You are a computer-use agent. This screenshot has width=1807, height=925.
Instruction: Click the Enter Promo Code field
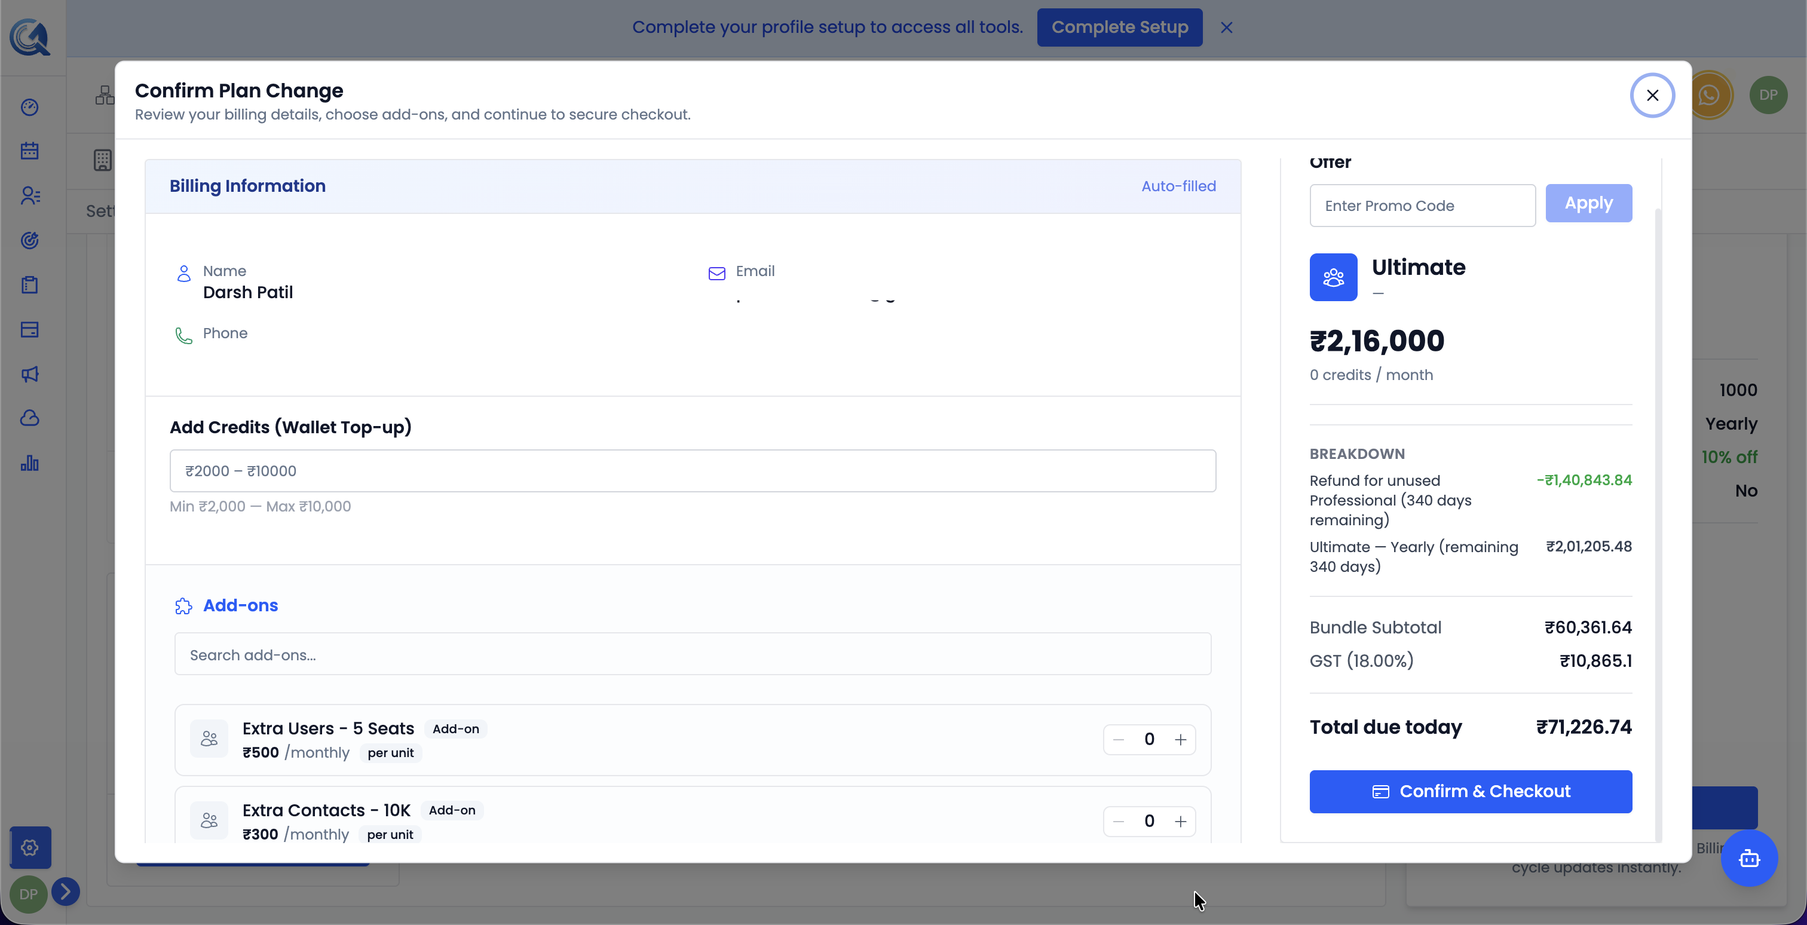point(1422,206)
